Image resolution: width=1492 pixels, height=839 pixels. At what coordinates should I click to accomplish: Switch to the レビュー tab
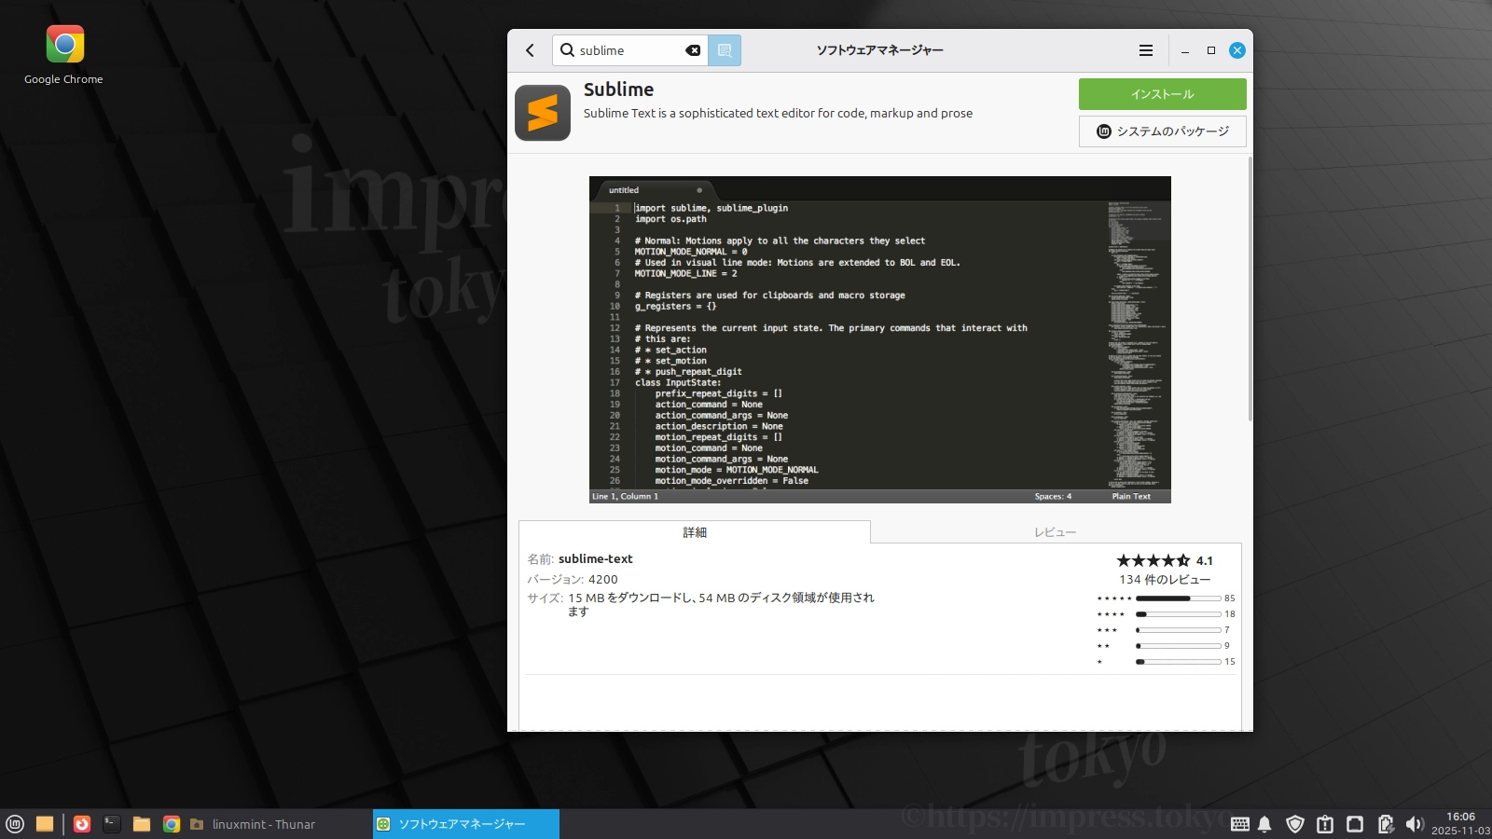click(x=1055, y=532)
